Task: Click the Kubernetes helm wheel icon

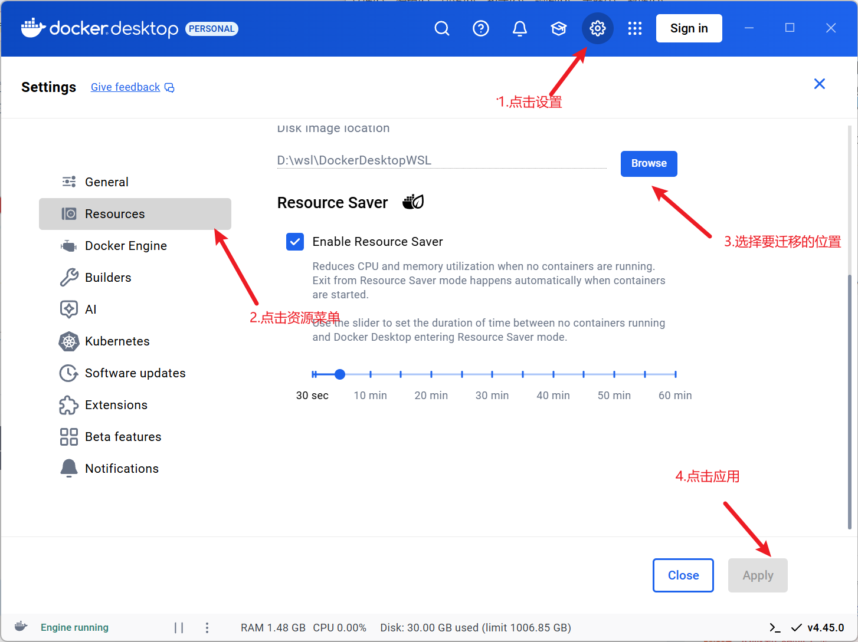Action: pyautogui.click(x=69, y=341)
